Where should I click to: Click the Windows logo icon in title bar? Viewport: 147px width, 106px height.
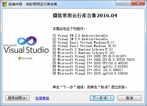[5, 4]
